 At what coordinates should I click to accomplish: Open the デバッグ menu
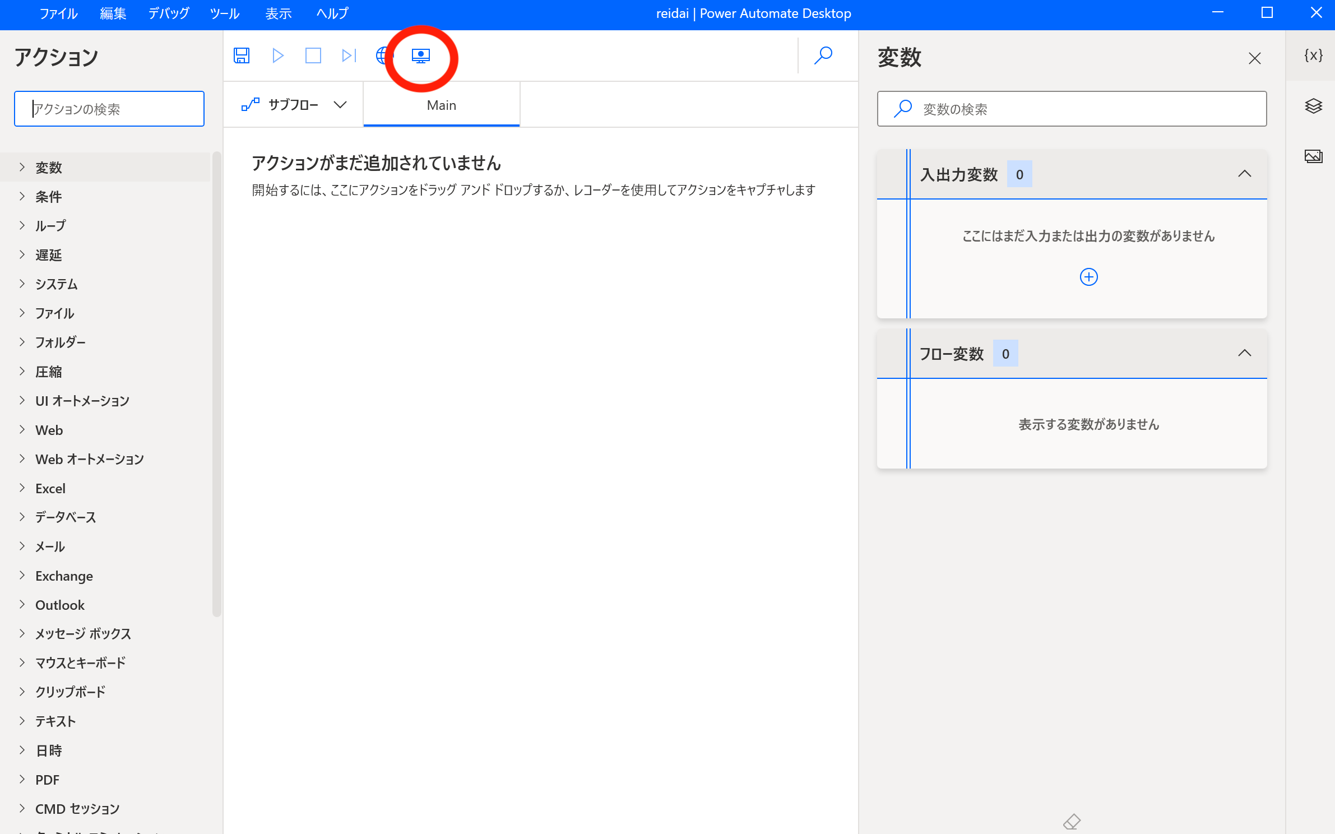pos(168,13)
